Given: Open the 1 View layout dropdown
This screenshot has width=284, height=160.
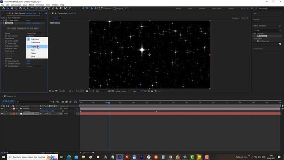Looking at the screenshot, I should [x=135, y=91].
